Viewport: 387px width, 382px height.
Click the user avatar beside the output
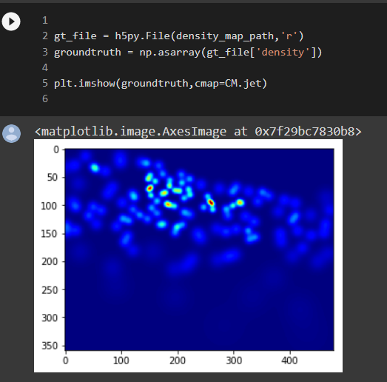pyautogui.click(x=11, y=133)
